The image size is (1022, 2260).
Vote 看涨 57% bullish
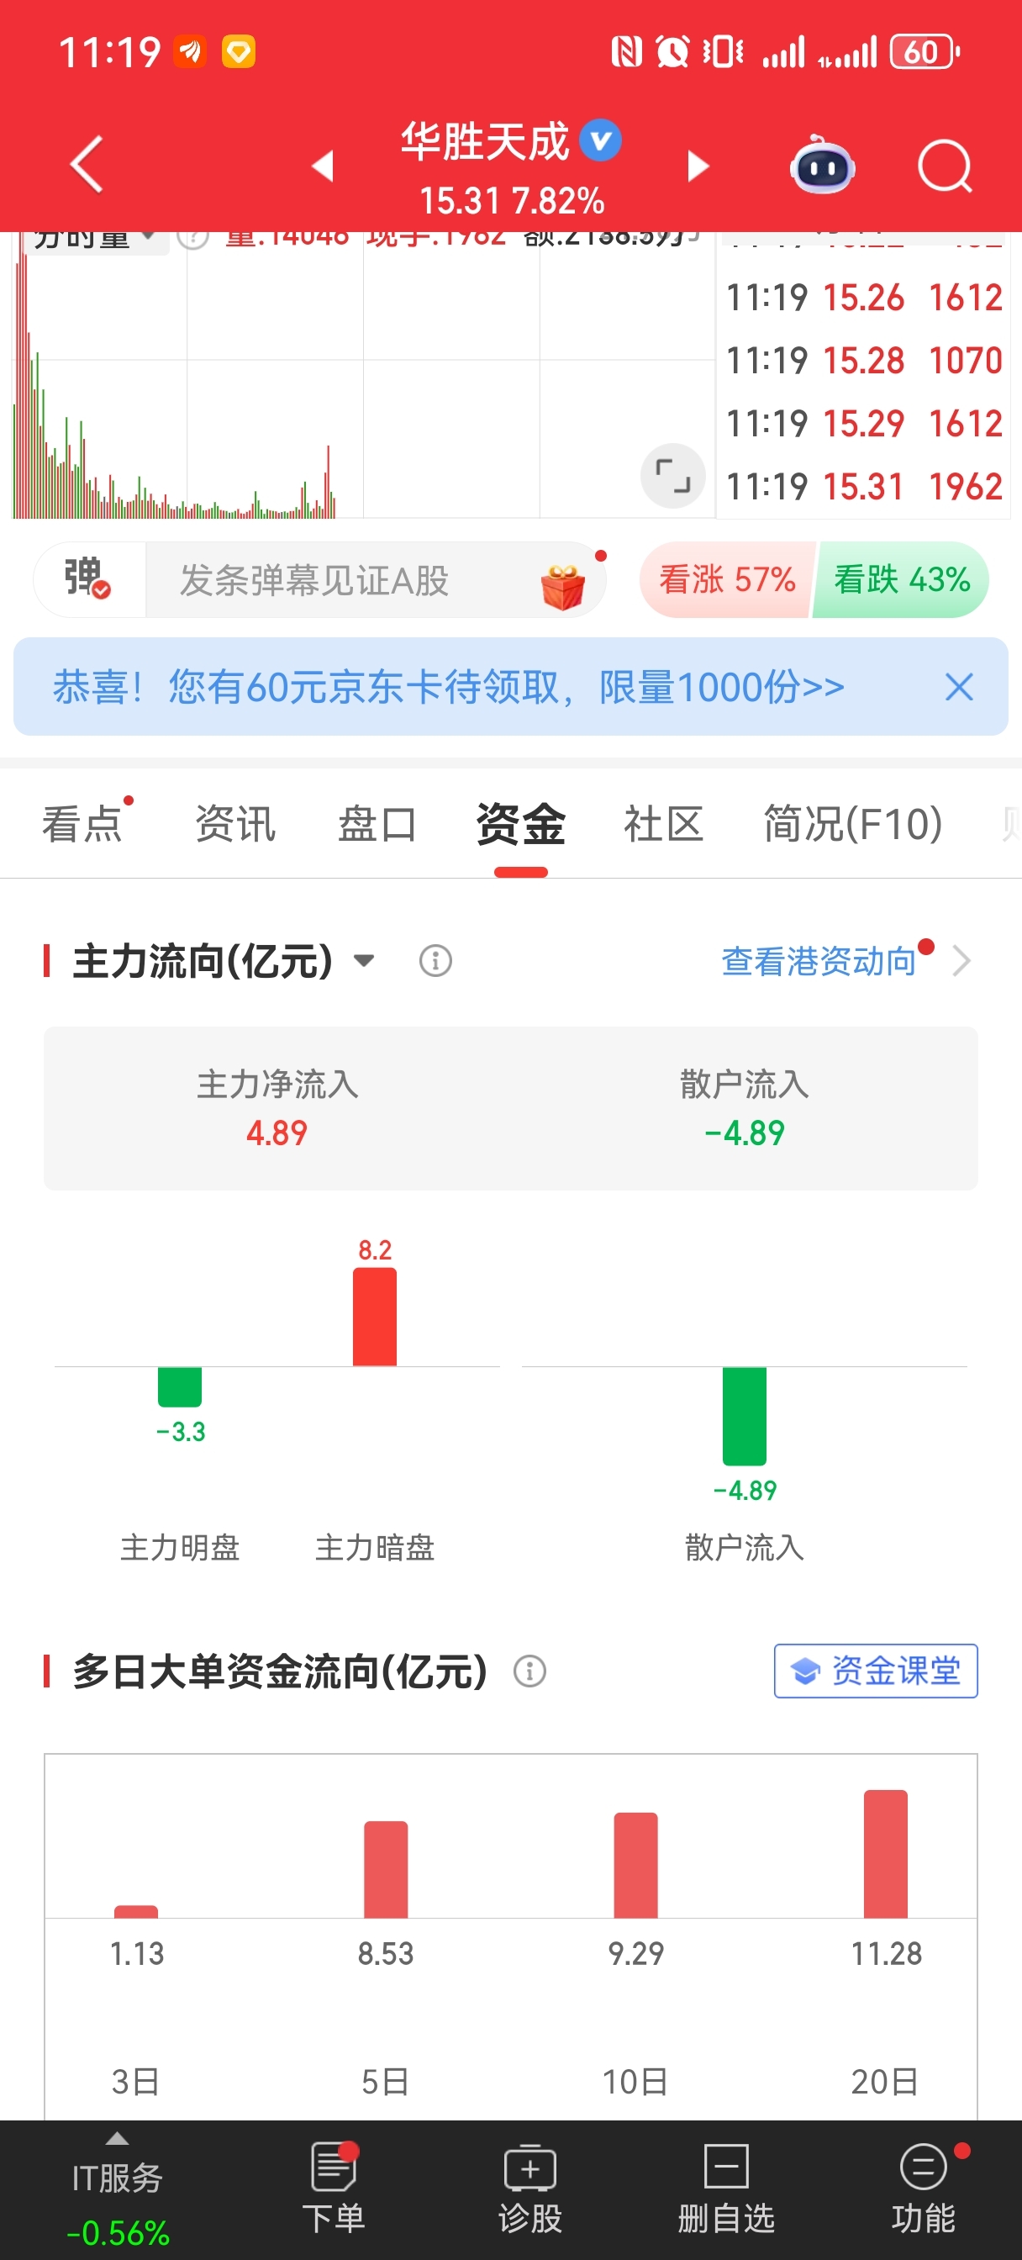pyautogui.click(x=726, y=579)
